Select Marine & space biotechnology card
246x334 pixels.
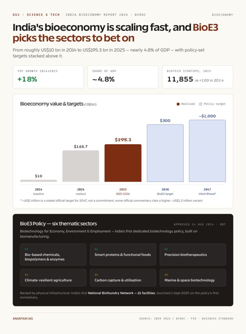tap(193, 278)
